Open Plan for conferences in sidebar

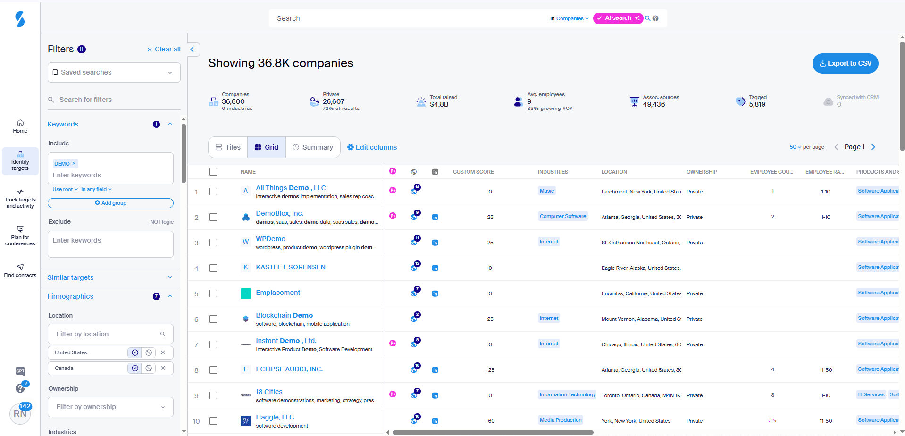click(x=20, y=236)
